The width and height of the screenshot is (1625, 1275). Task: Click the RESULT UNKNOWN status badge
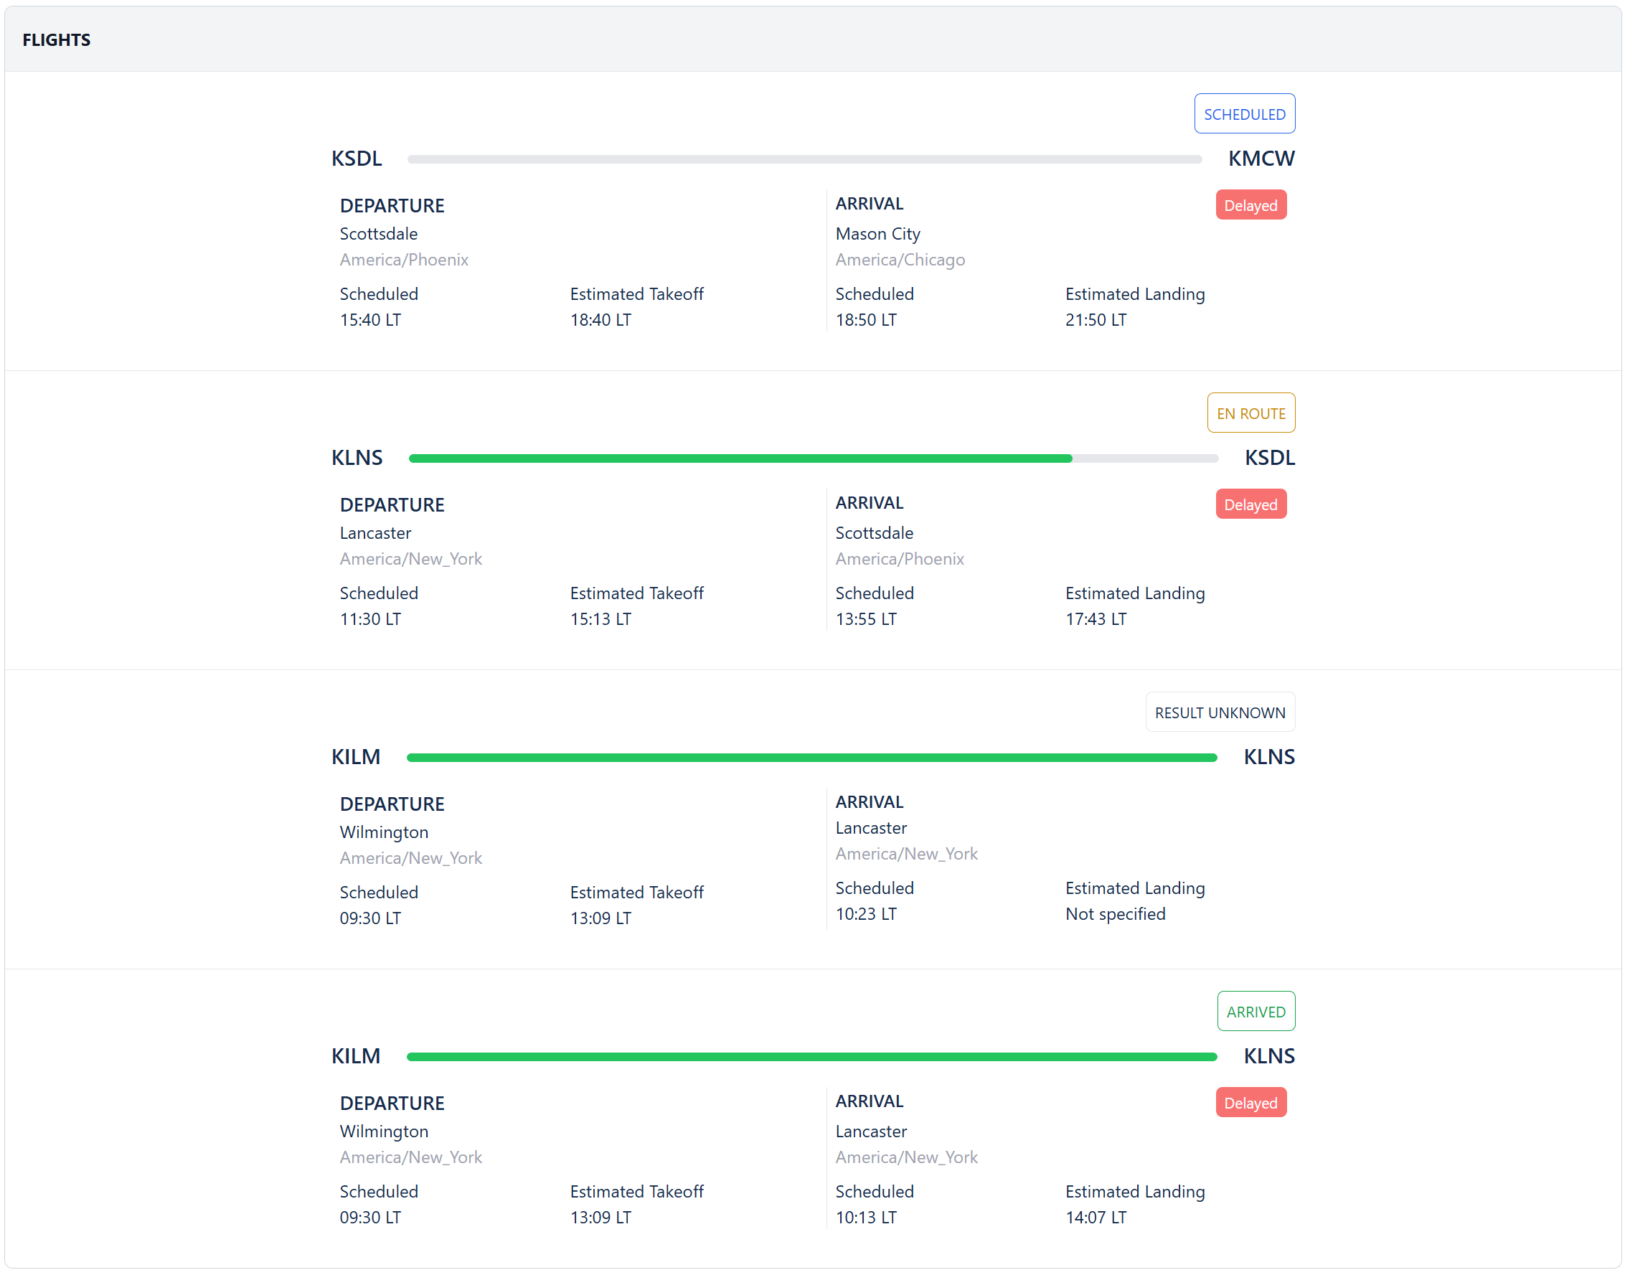point(1219,712)
